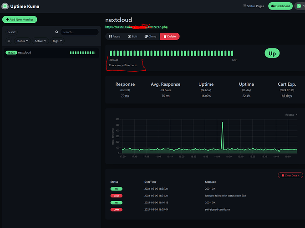Click Add New Monitor button
The height and width of the screenshot is (228, 305).
pos(20,20)
